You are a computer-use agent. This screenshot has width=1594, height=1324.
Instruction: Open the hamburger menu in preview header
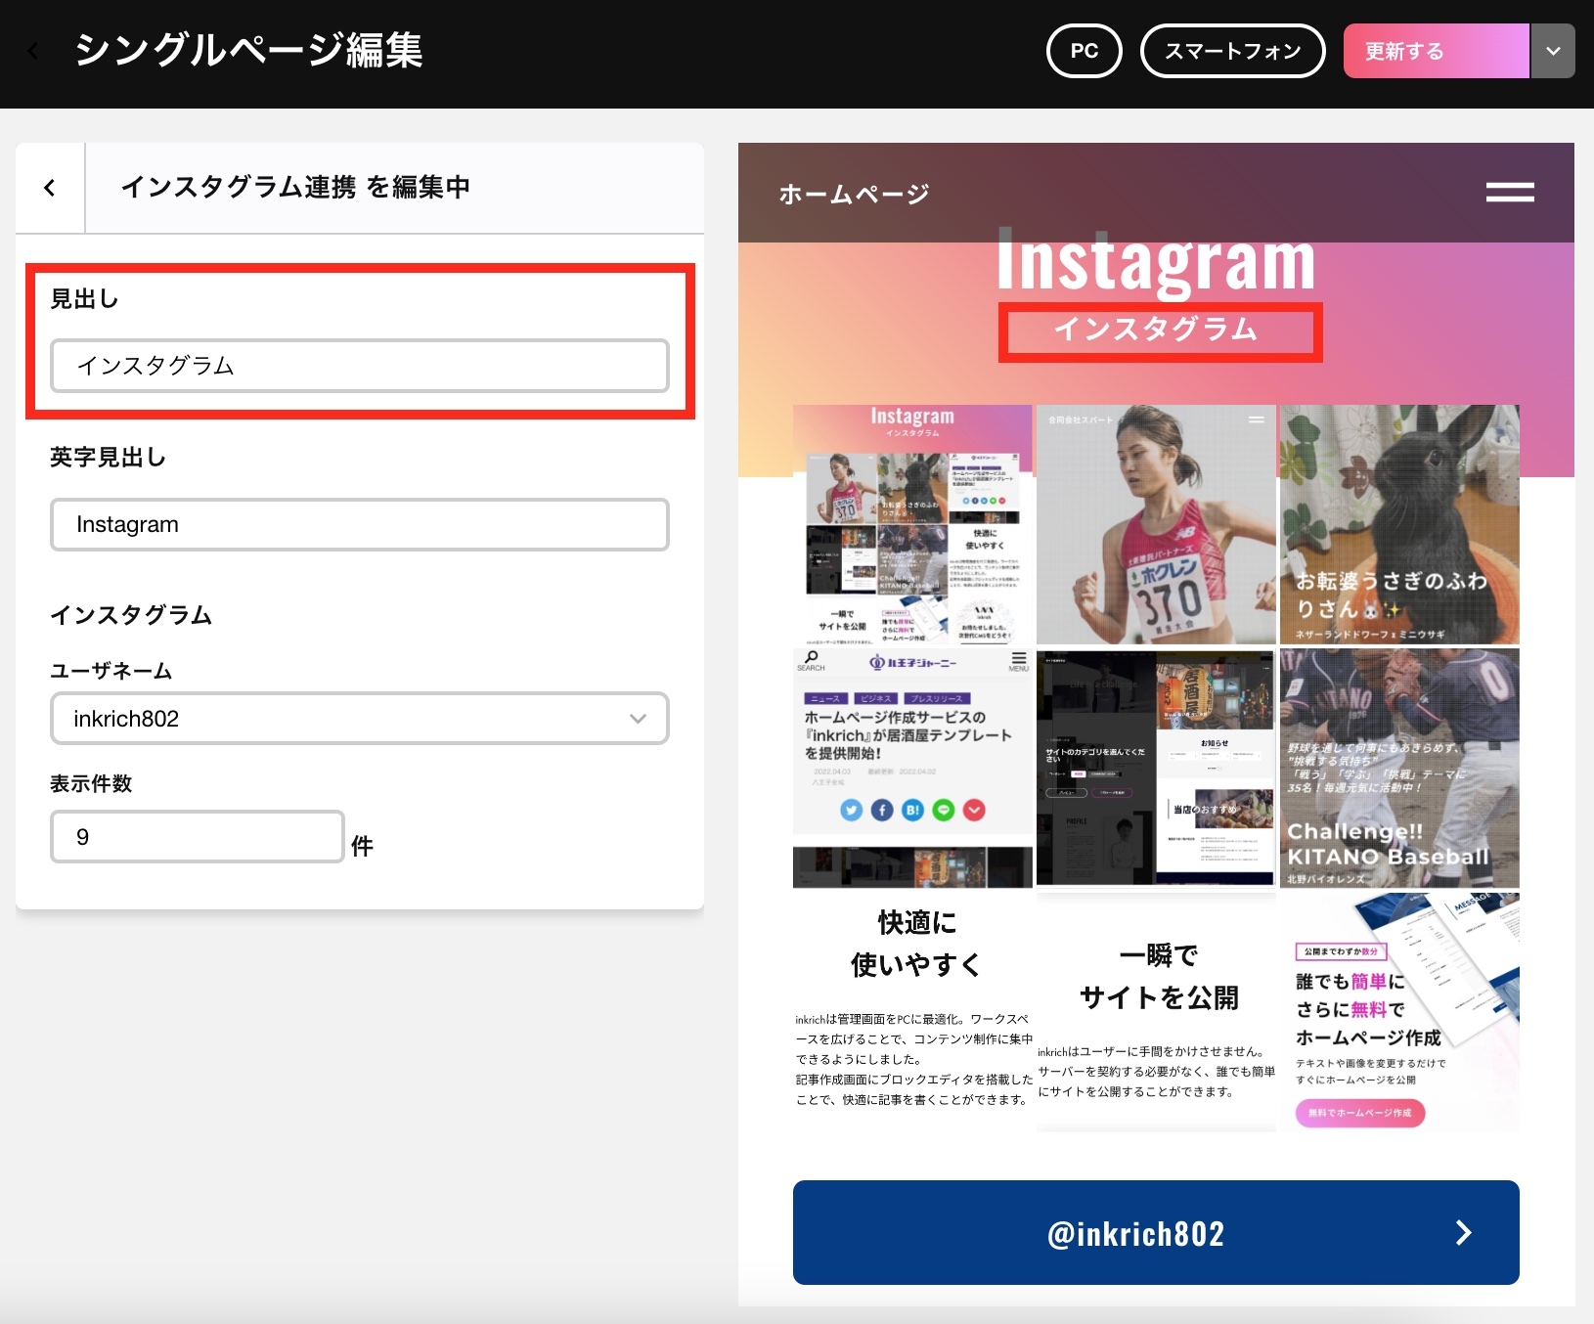(1509, 193)
